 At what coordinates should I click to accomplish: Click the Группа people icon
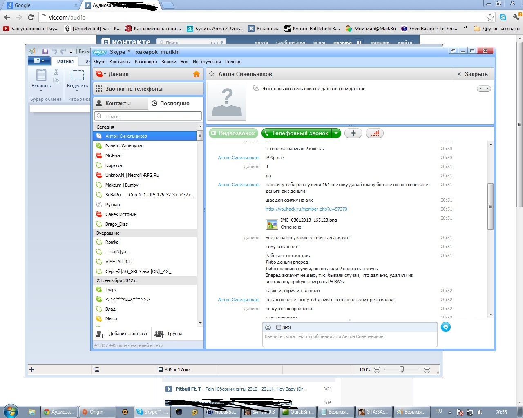pos(159,334)
